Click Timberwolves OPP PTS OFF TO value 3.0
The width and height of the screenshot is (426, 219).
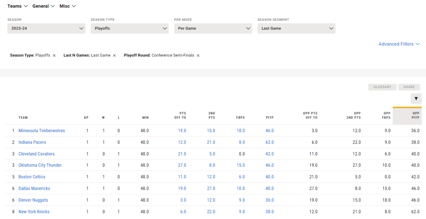coord(314,131)
